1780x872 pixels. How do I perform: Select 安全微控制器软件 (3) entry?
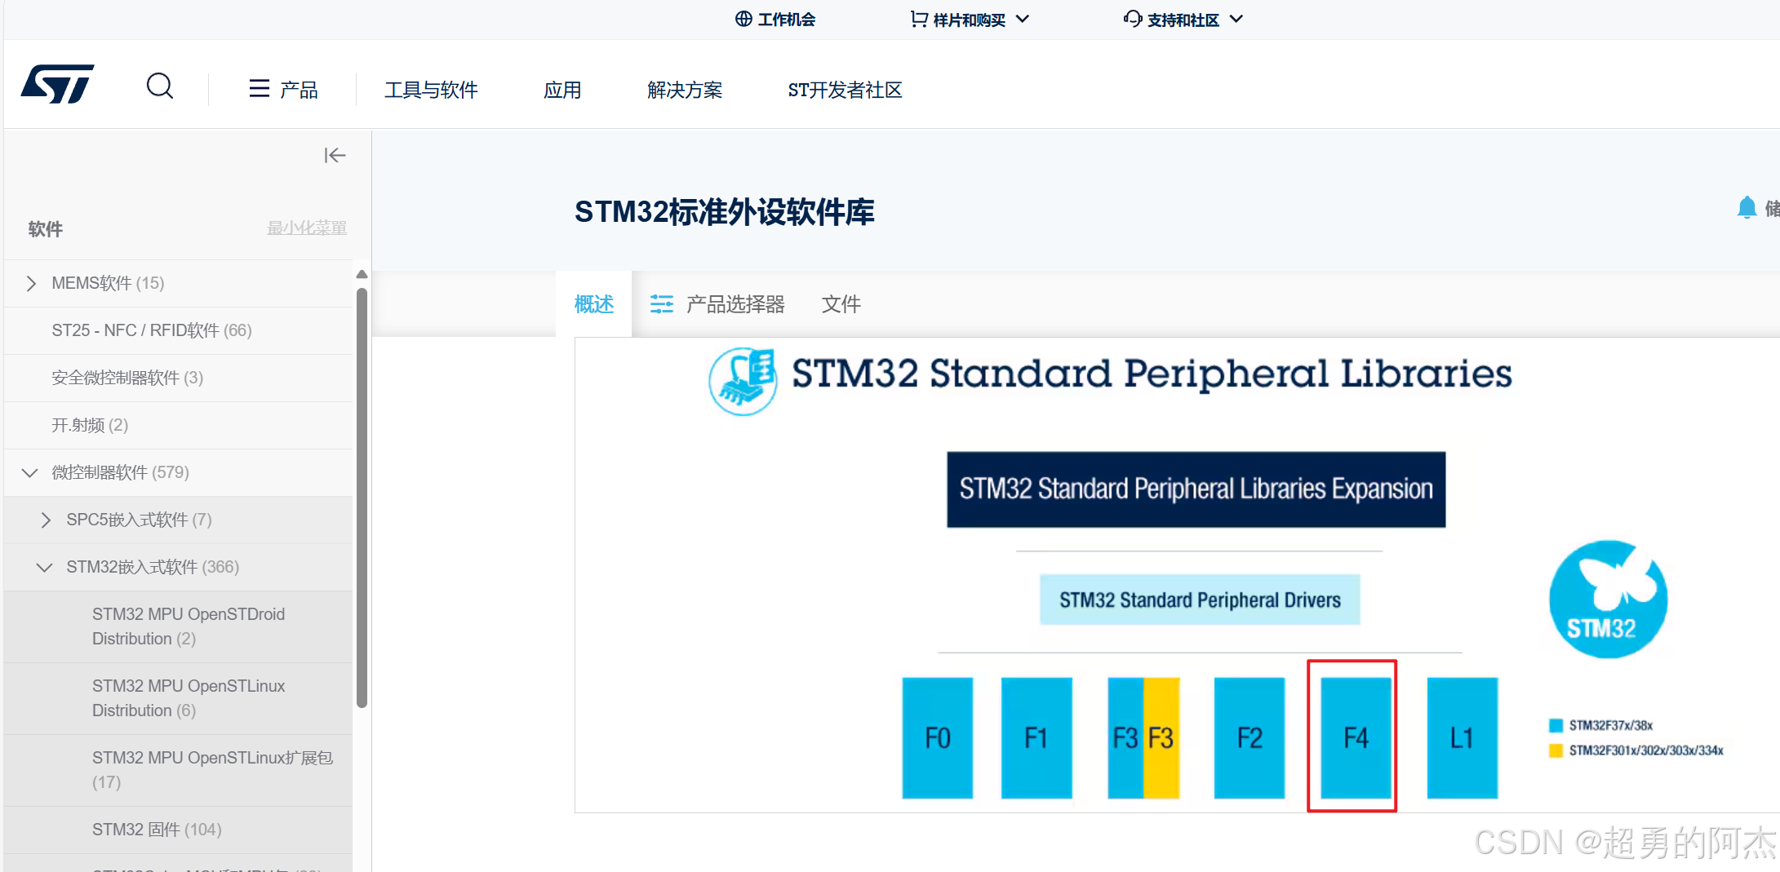tap(178, 378)
